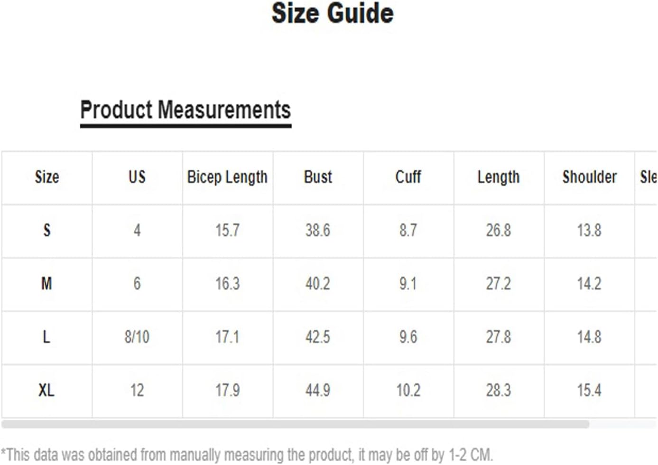The width and height of the screenshot is (658, 465).
Task: Select the M size row label
Action: [46, 284]
